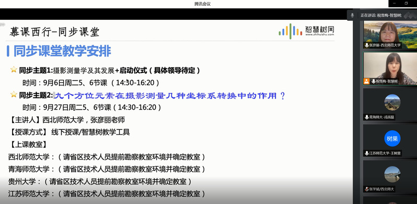Click microphone icon on 青海师大-戎战磊 tile
Screen dimensions: 417x204
click(x=367, y=117)
